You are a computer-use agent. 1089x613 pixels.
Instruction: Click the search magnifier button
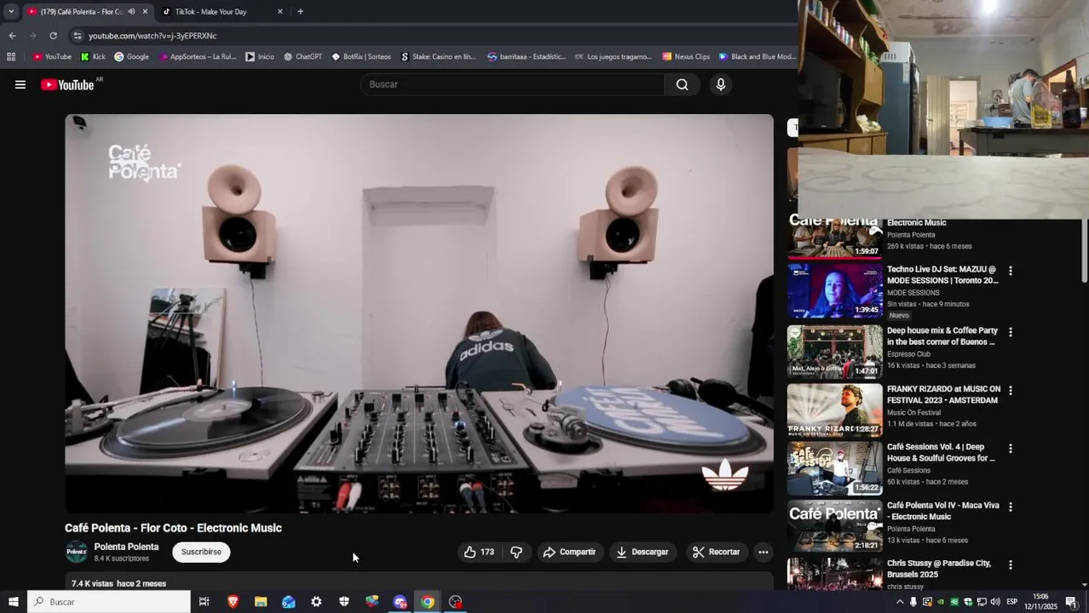tap(682, 84)
